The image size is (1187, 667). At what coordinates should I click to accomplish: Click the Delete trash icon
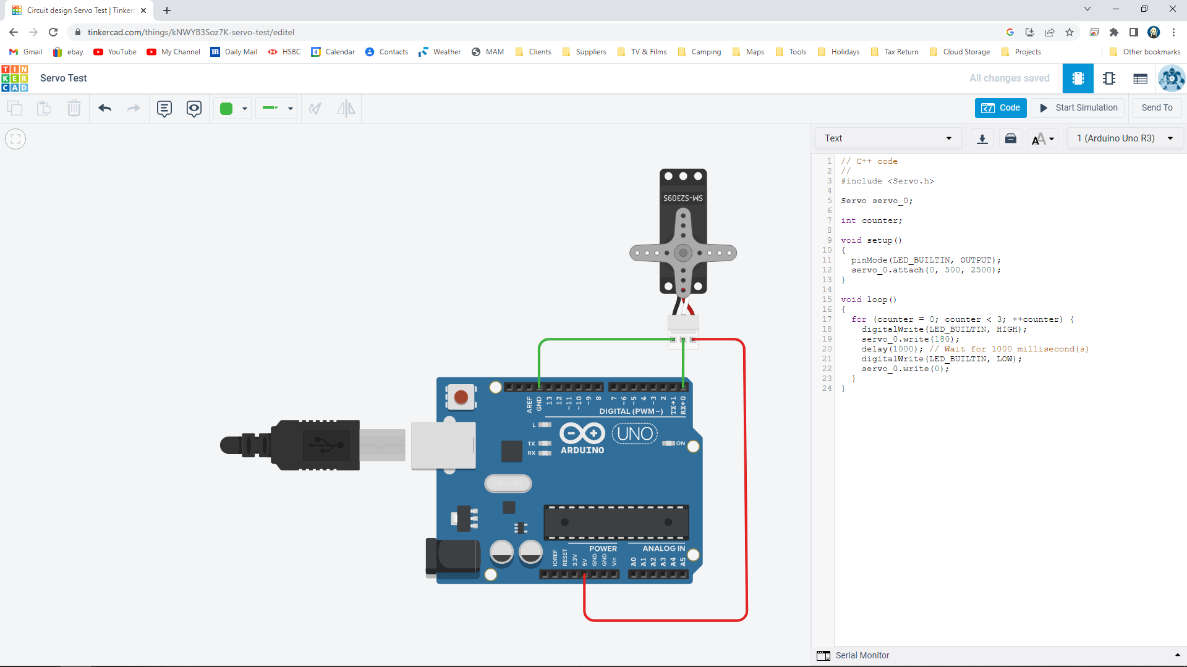[74, 109]
